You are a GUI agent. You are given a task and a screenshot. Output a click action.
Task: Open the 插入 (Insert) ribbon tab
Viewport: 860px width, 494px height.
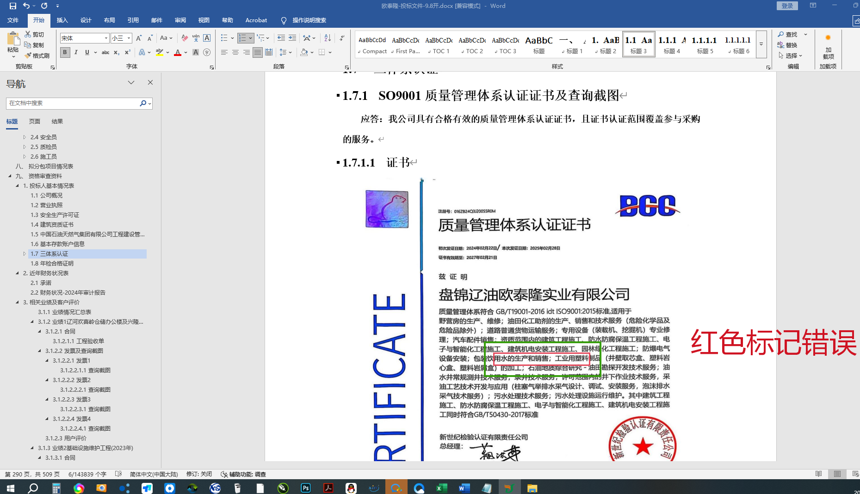pos(62,20)
